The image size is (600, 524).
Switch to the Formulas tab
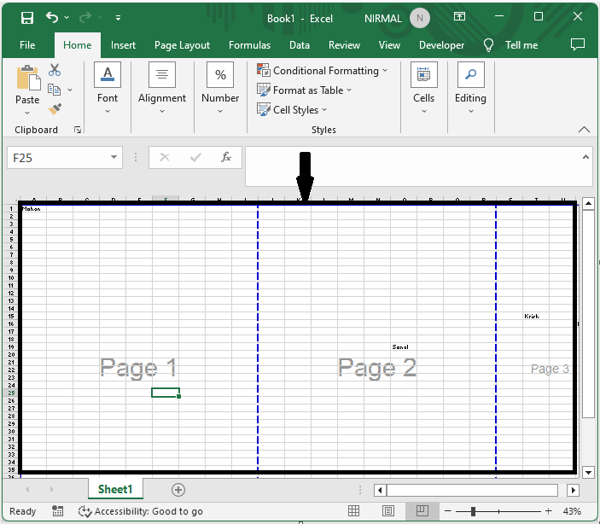249,45
